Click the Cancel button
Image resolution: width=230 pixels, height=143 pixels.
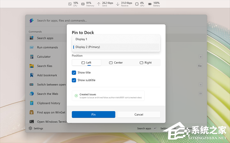(x=139, y=114)
